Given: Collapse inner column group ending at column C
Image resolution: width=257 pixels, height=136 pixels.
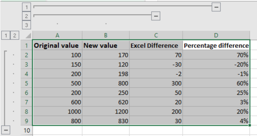Looking at the screenshot, I should 156,16.
